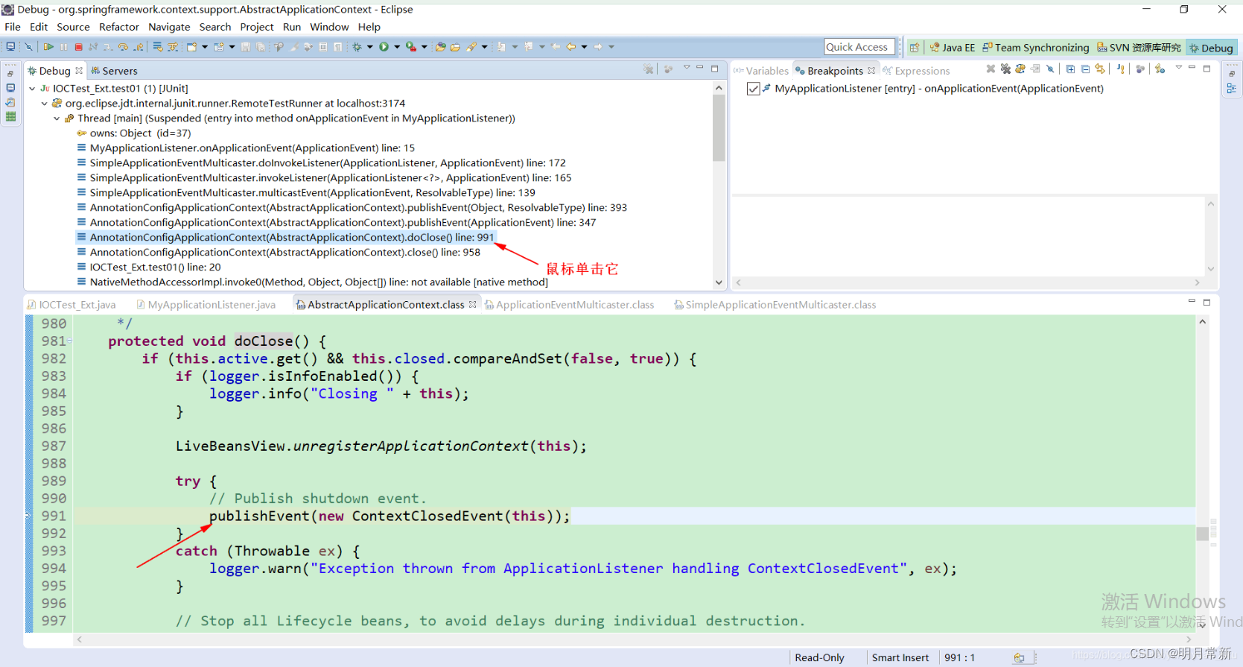Screen dimensions: 1243x667
Task: Click the editor horizontal scrollbar
Action: pos(634,639)
